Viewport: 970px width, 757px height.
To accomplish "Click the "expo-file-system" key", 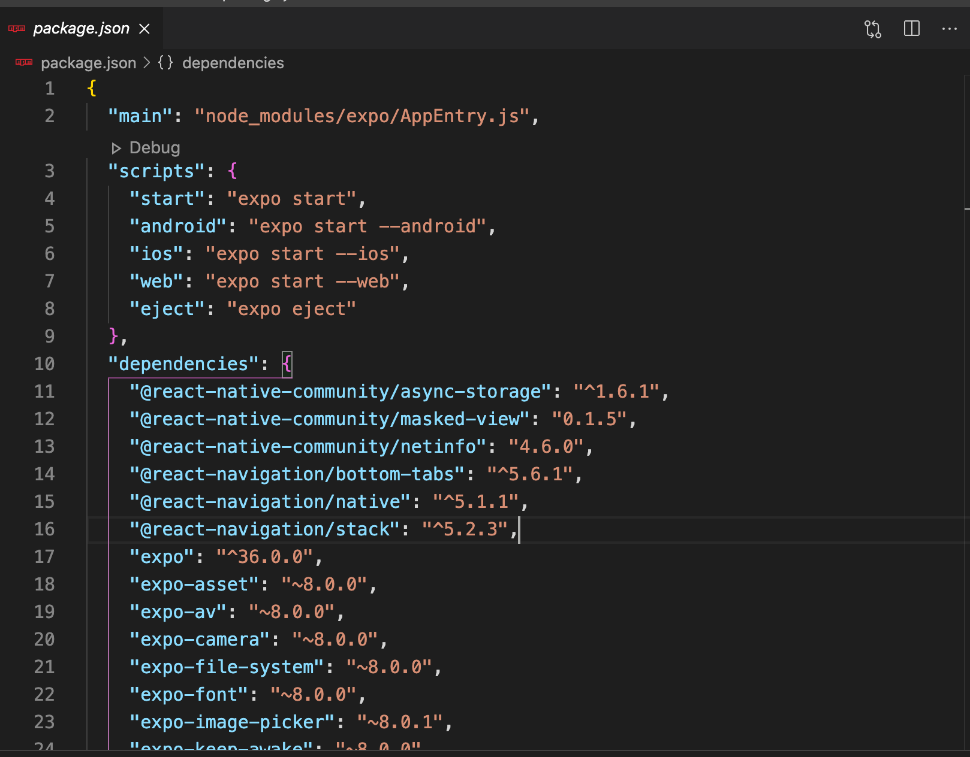I will click(x=227, y=667).
